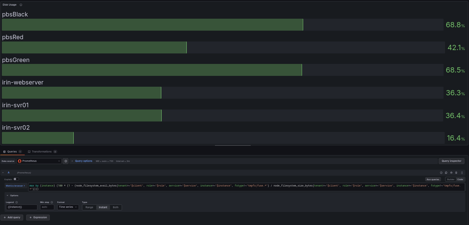469x225 pixels.
Task: Show help for query A
Action: pos(441,173)
